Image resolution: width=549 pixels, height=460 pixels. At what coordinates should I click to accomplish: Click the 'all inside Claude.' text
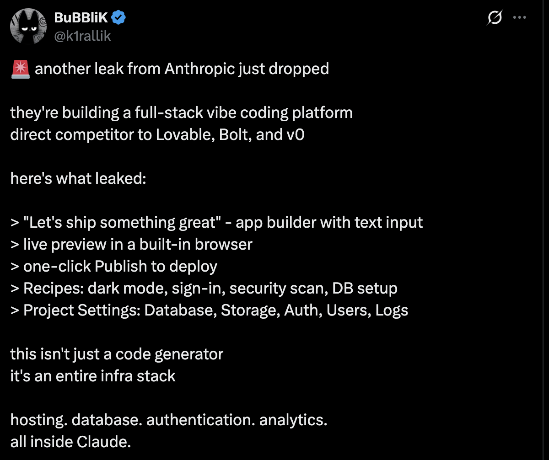[70, 442]
